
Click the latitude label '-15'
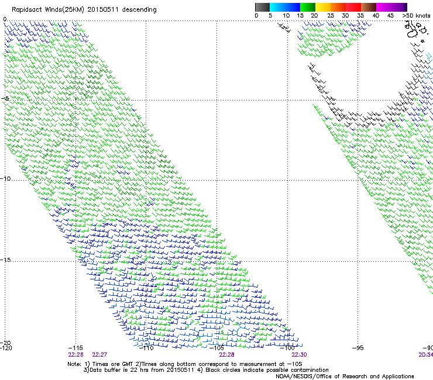click(5, 260)
